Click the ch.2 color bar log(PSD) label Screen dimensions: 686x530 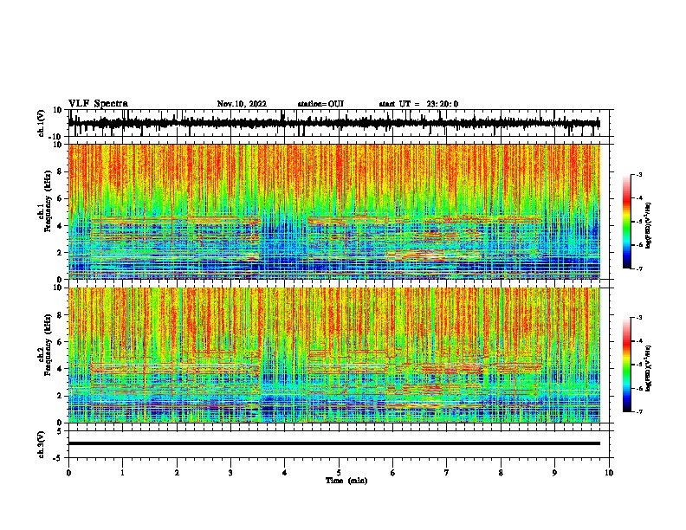[649, 368]
